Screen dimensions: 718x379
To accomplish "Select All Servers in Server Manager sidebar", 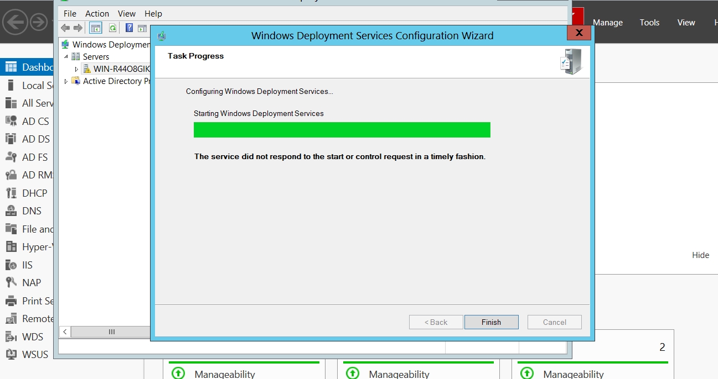I will pyautogui.click(x=27, y=103).
